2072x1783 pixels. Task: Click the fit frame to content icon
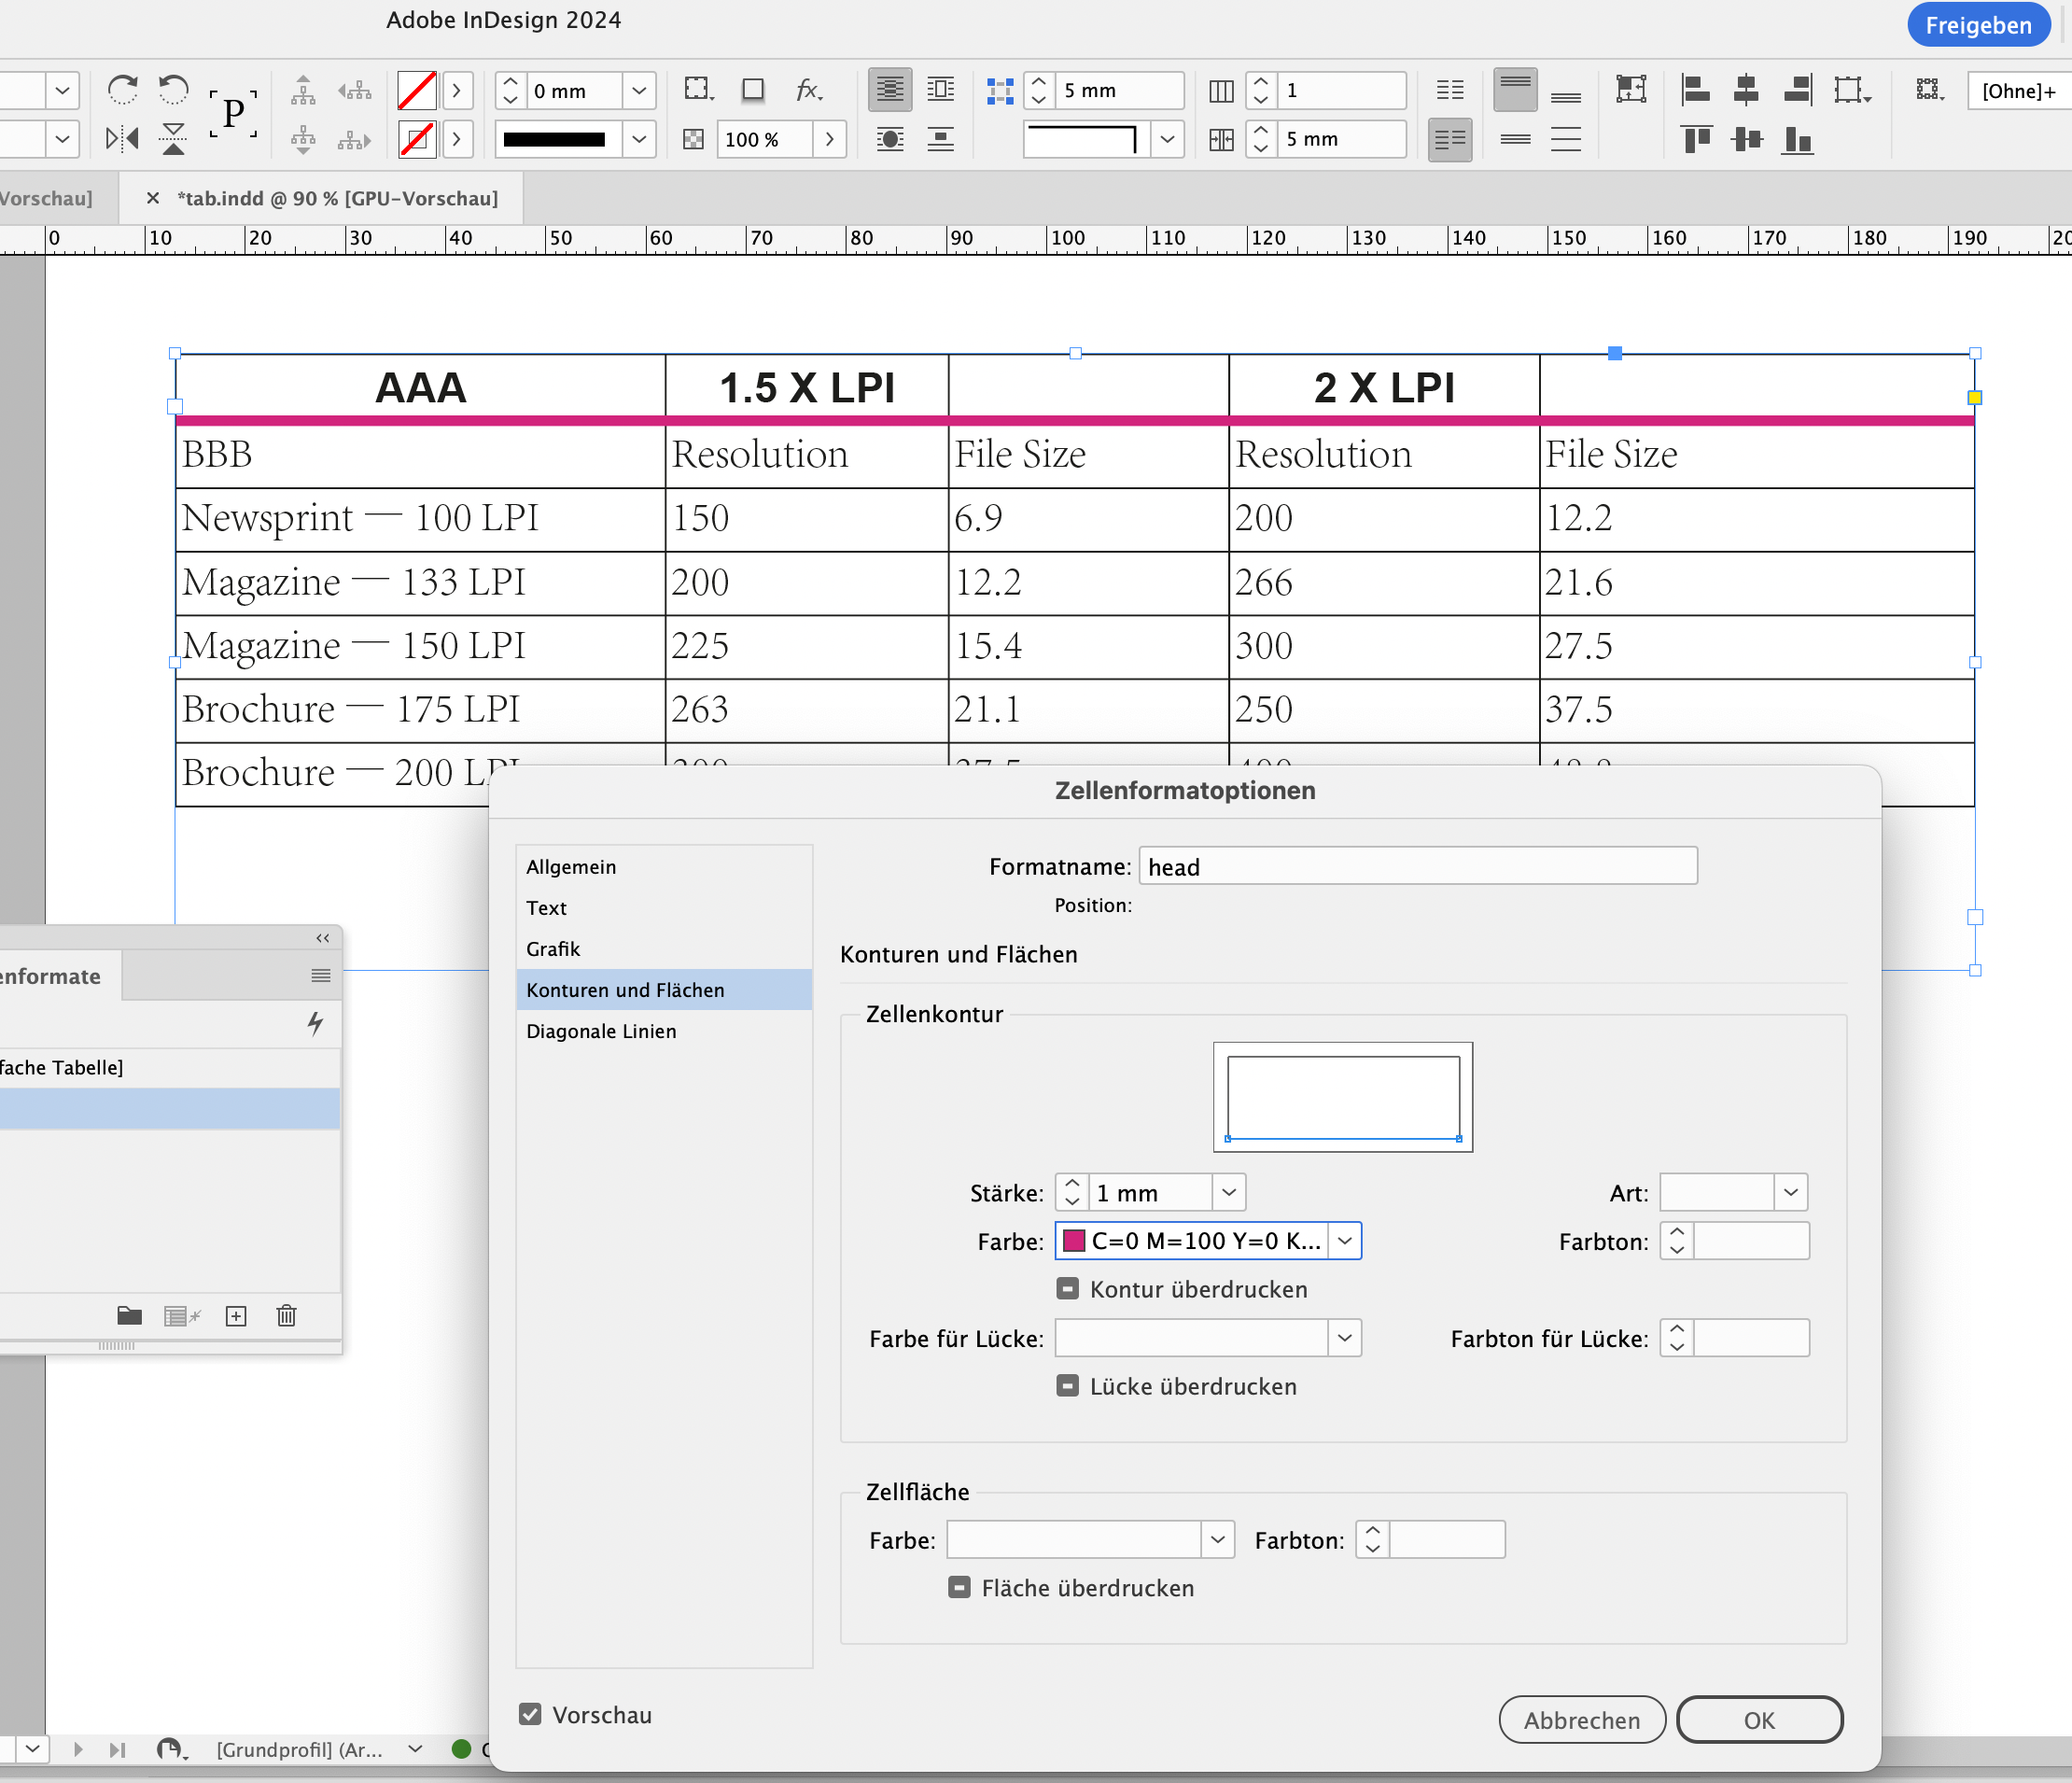click(1632, 89)
